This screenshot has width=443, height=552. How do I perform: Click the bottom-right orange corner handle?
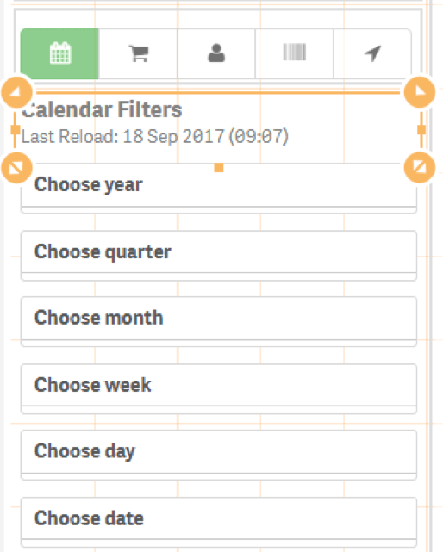420,168
